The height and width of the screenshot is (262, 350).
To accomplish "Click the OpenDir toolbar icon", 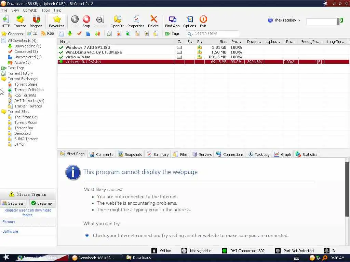I will click(x=117, y=21).
